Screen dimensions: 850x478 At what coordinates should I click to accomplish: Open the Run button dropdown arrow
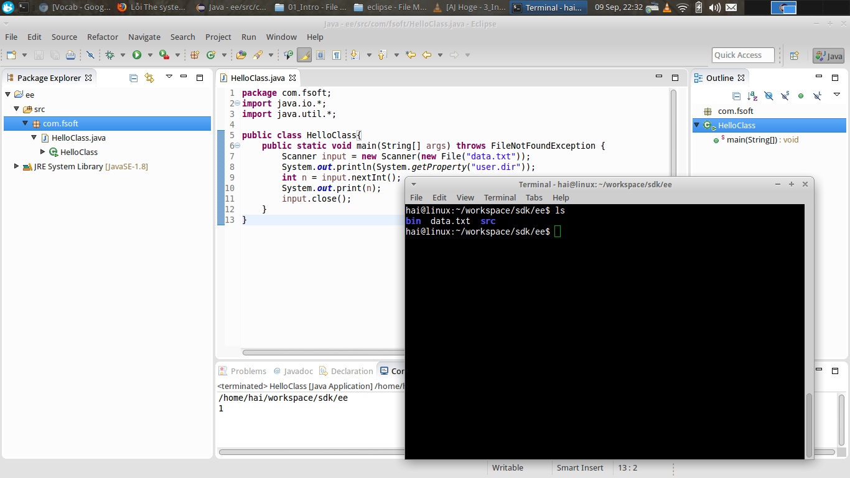point(150,55)
